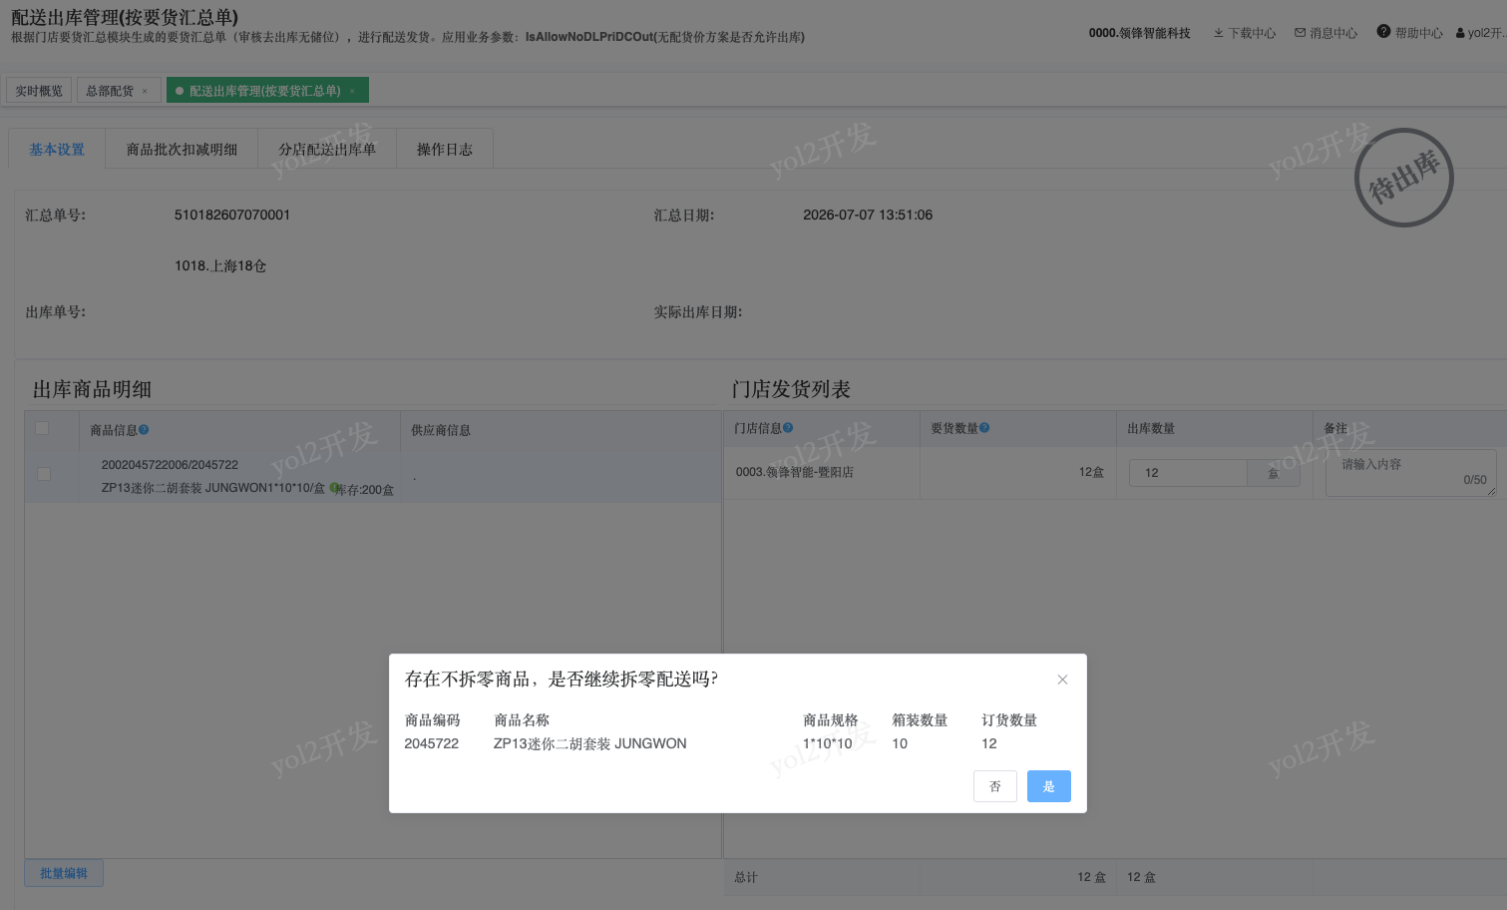Click the yol2 user account icon
The height and width of the screenshot is (910, 1507).
[1460, 33]
